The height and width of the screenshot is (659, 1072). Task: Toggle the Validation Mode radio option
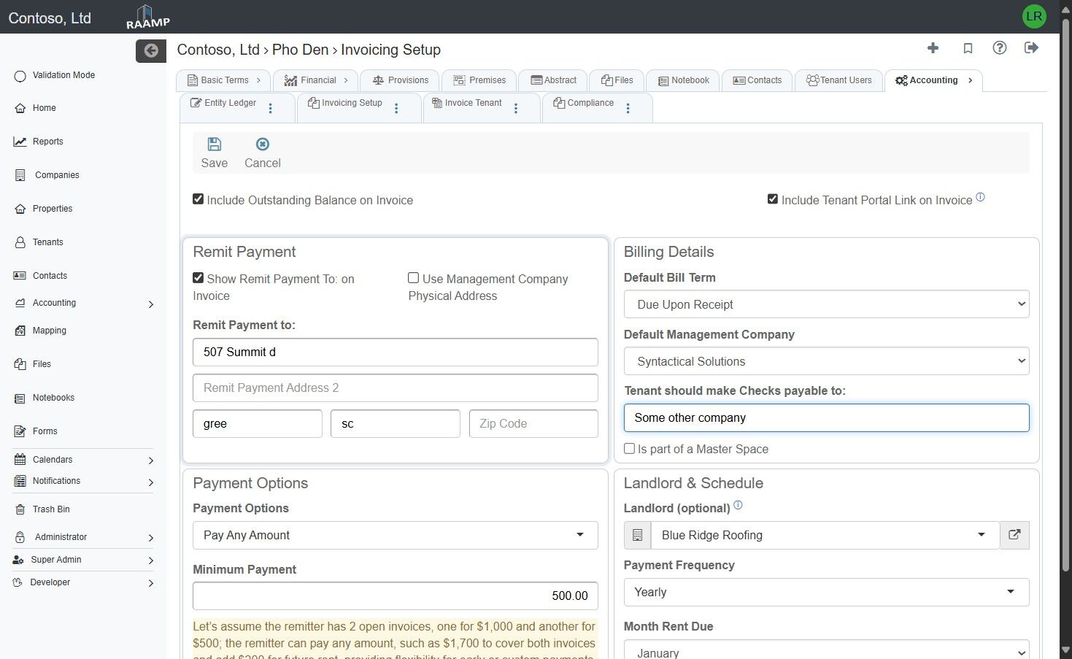pyautogui.click(x=20, y=76)
